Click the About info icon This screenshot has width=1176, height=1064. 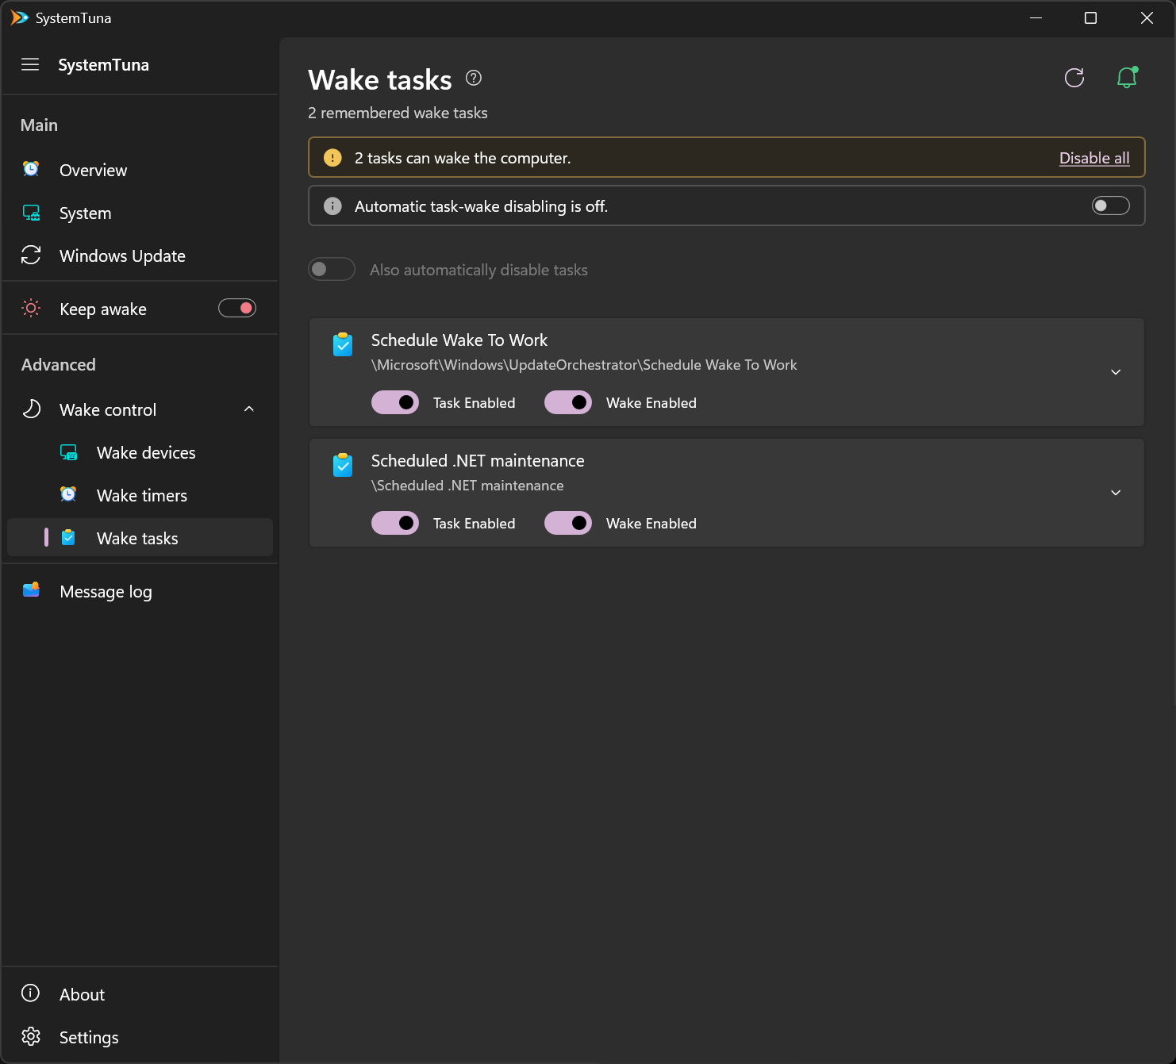[31, 993]
